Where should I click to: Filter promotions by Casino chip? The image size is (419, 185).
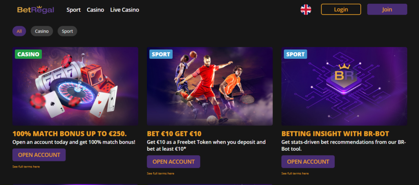coord(42,31)
